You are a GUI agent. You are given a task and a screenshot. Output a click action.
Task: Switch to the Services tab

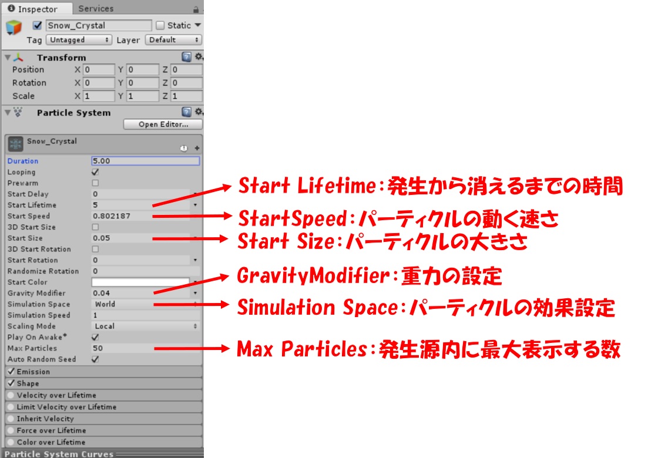point(96,9)
